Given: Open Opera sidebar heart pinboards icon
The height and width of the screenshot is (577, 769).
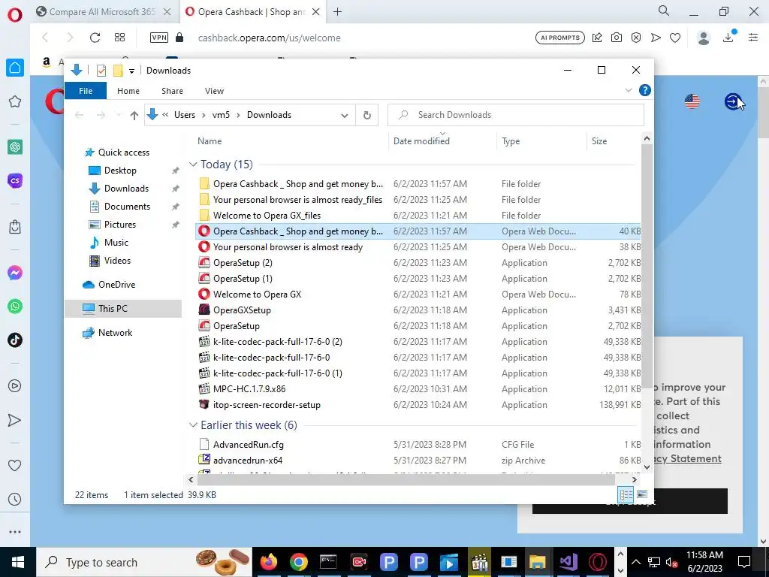Looking at the screenshot, I should point(15,465).
